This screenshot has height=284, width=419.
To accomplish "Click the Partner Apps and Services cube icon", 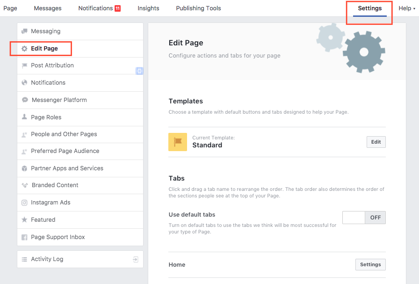I will (x=24, y=168).
